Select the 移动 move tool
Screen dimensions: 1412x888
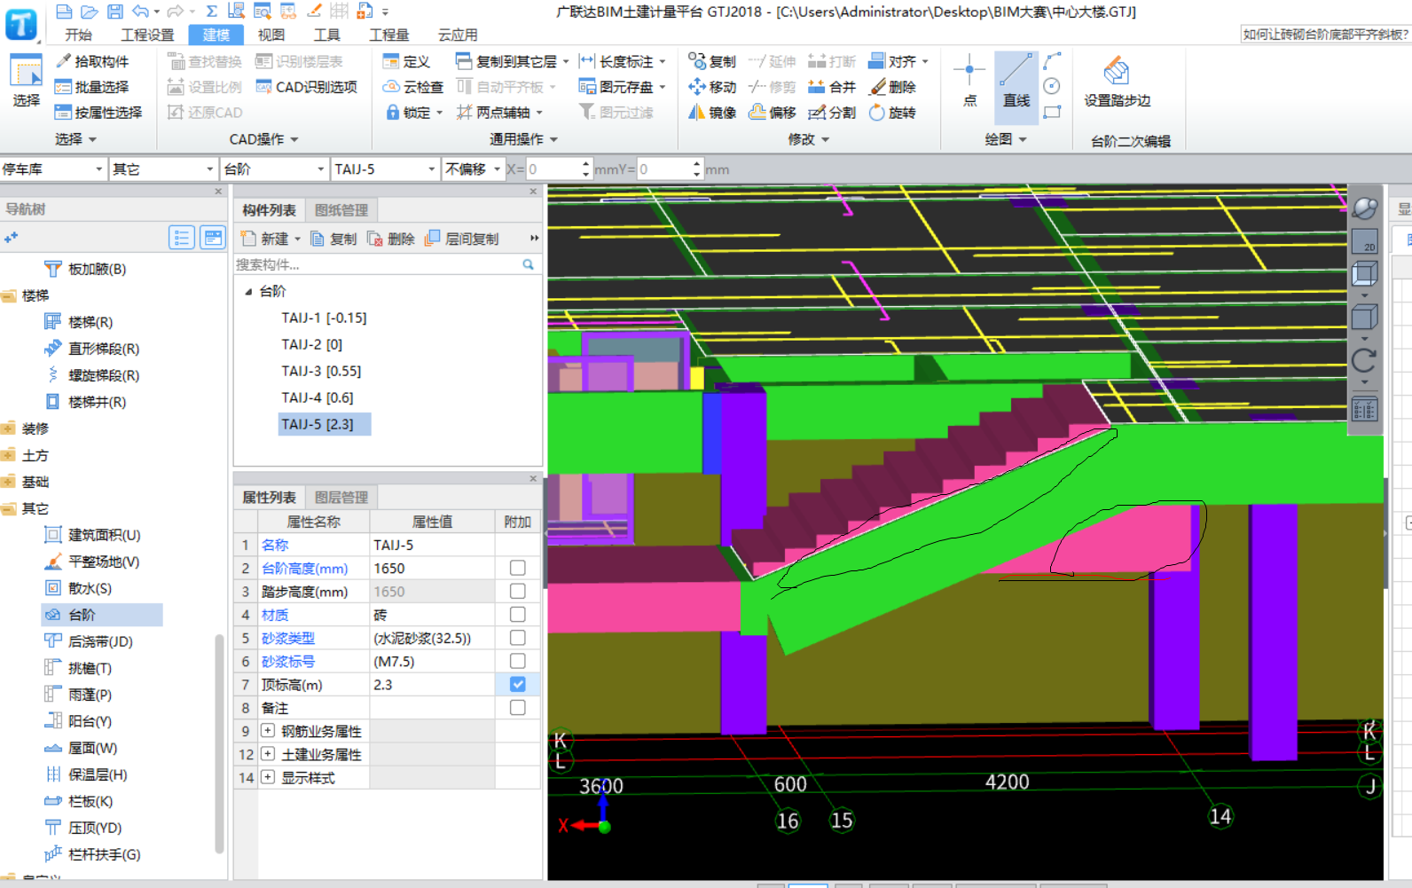point(712,87)
